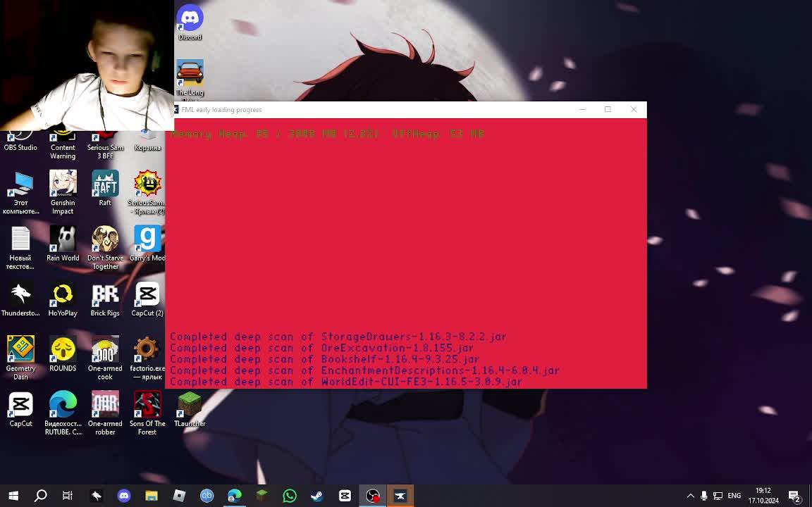
Task: Select the factorio.exe shortcut icon
Action: [147, 358]
